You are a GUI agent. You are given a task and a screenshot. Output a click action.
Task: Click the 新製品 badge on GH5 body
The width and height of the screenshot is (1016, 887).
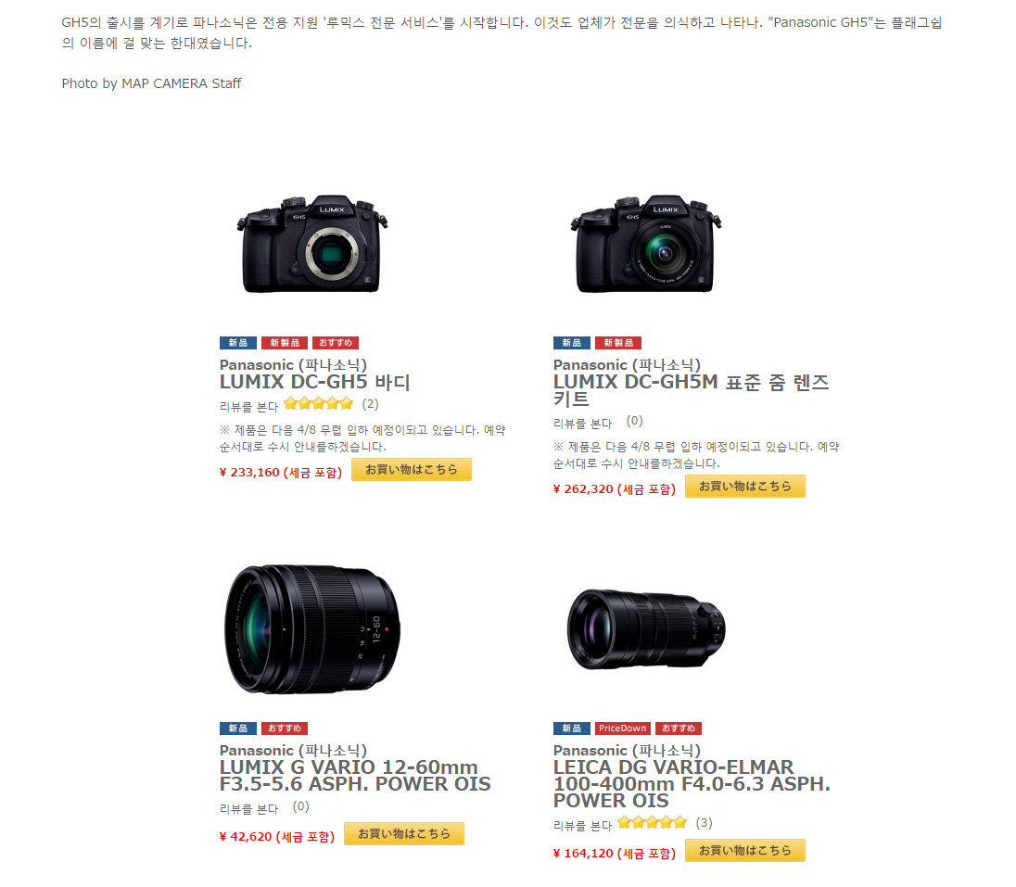click(x=285, y=343)
